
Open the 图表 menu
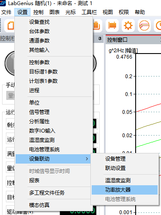55,12
